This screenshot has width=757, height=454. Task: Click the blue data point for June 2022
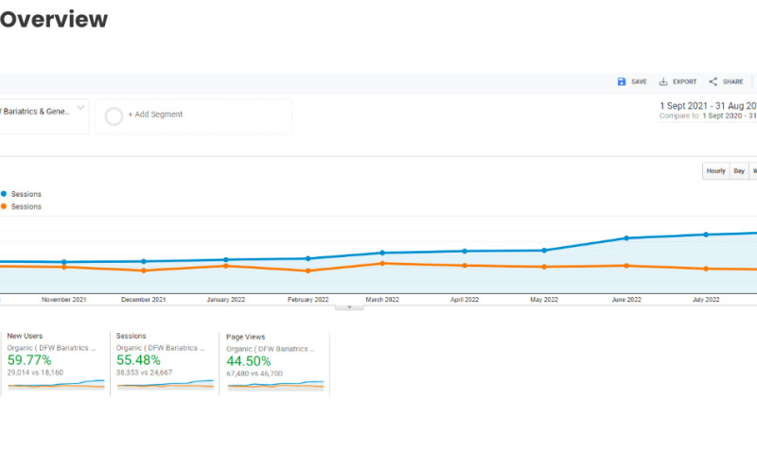(x=625, y=238)
